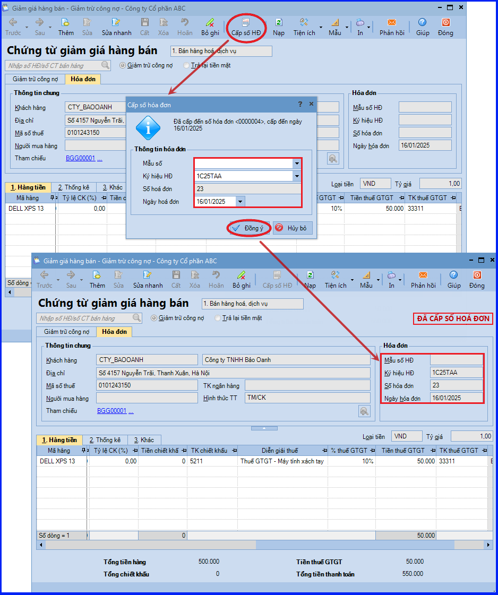Open Giúp help icon in the top toolbar
Viewport: 498px width, 595px height.
click(x=423, y=27)
